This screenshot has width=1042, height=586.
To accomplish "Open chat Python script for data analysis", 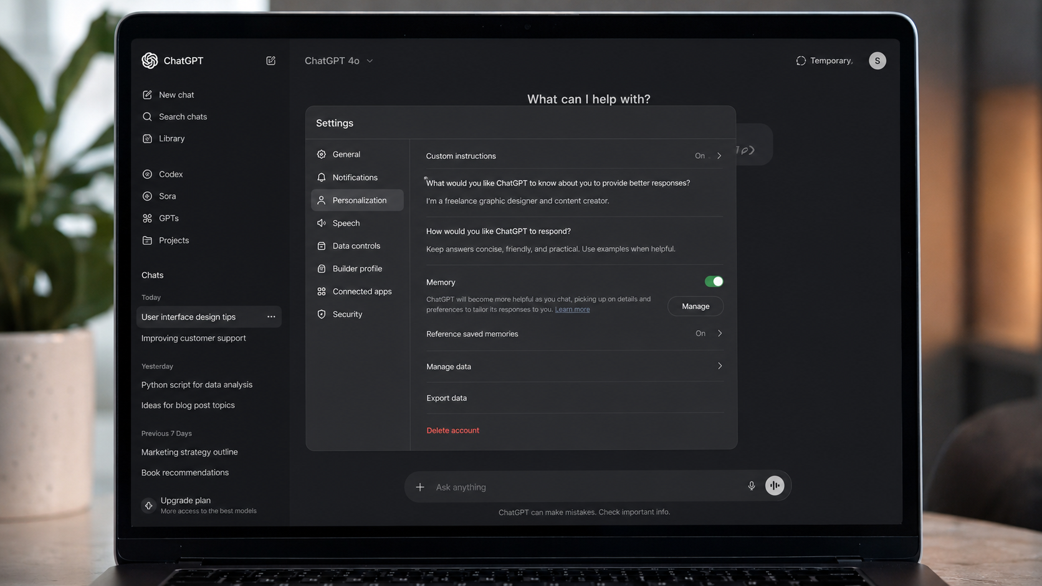I will point(197,385).
